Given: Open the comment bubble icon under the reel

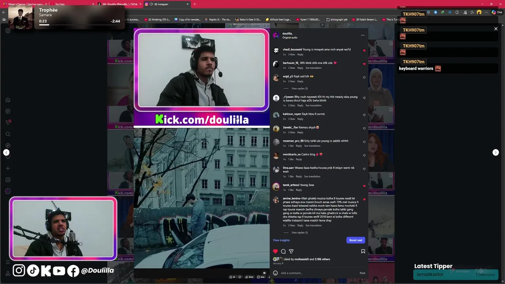Looking at the screenshot, I should [x=283, y=251].
